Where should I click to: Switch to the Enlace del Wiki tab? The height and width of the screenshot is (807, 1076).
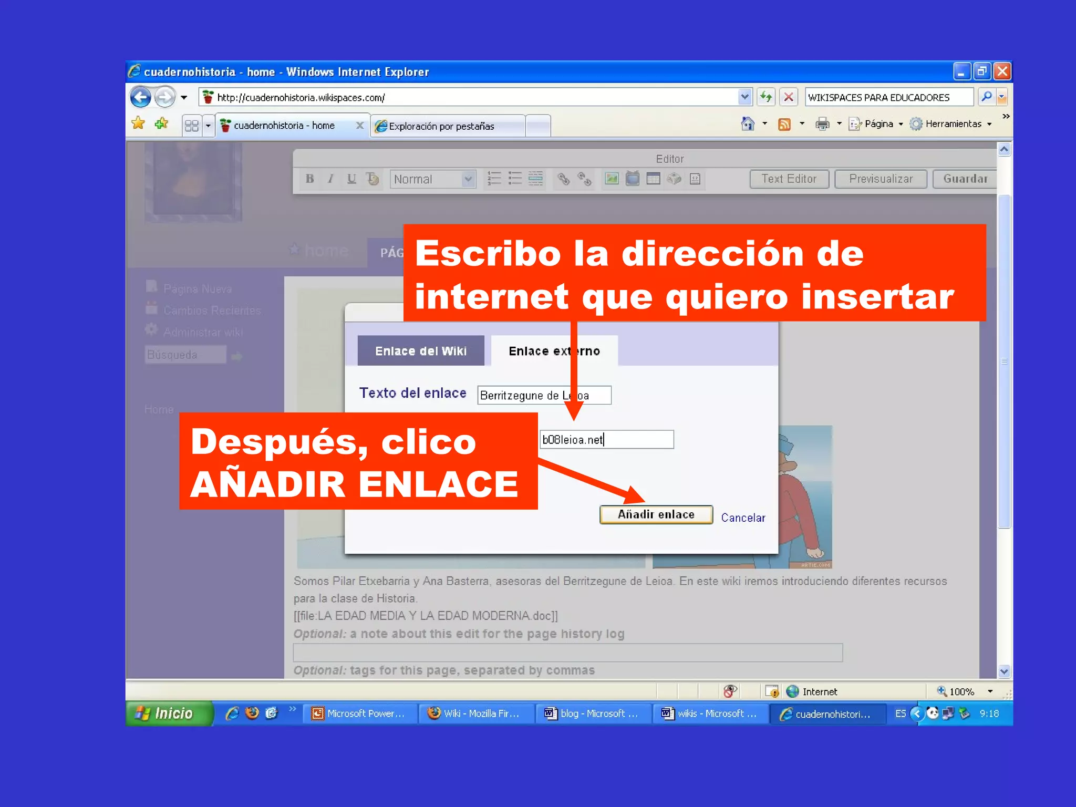tap(421, 351)
